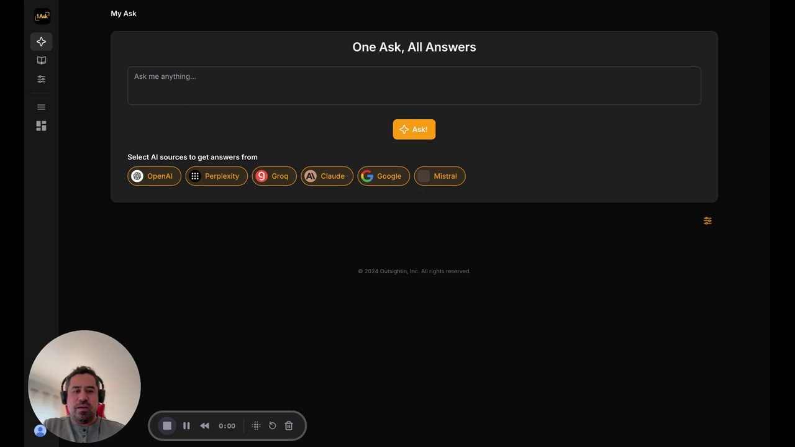This screenshot has width=795, height=447.
Task: Click the orange filter sliders icon below panel
Action: (707, 220)
